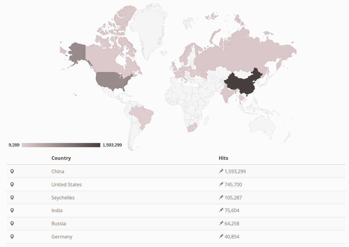The width and height of the screenshot is (349, 247).
Task: Click the location pin icon beside China
Action: click(x=12, y=171)
